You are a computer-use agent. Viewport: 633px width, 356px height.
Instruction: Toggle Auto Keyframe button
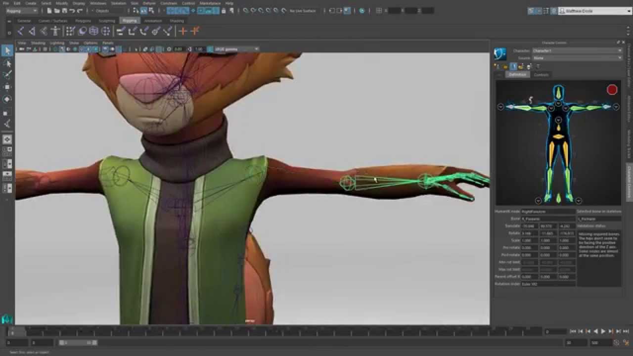pos(615,342)
